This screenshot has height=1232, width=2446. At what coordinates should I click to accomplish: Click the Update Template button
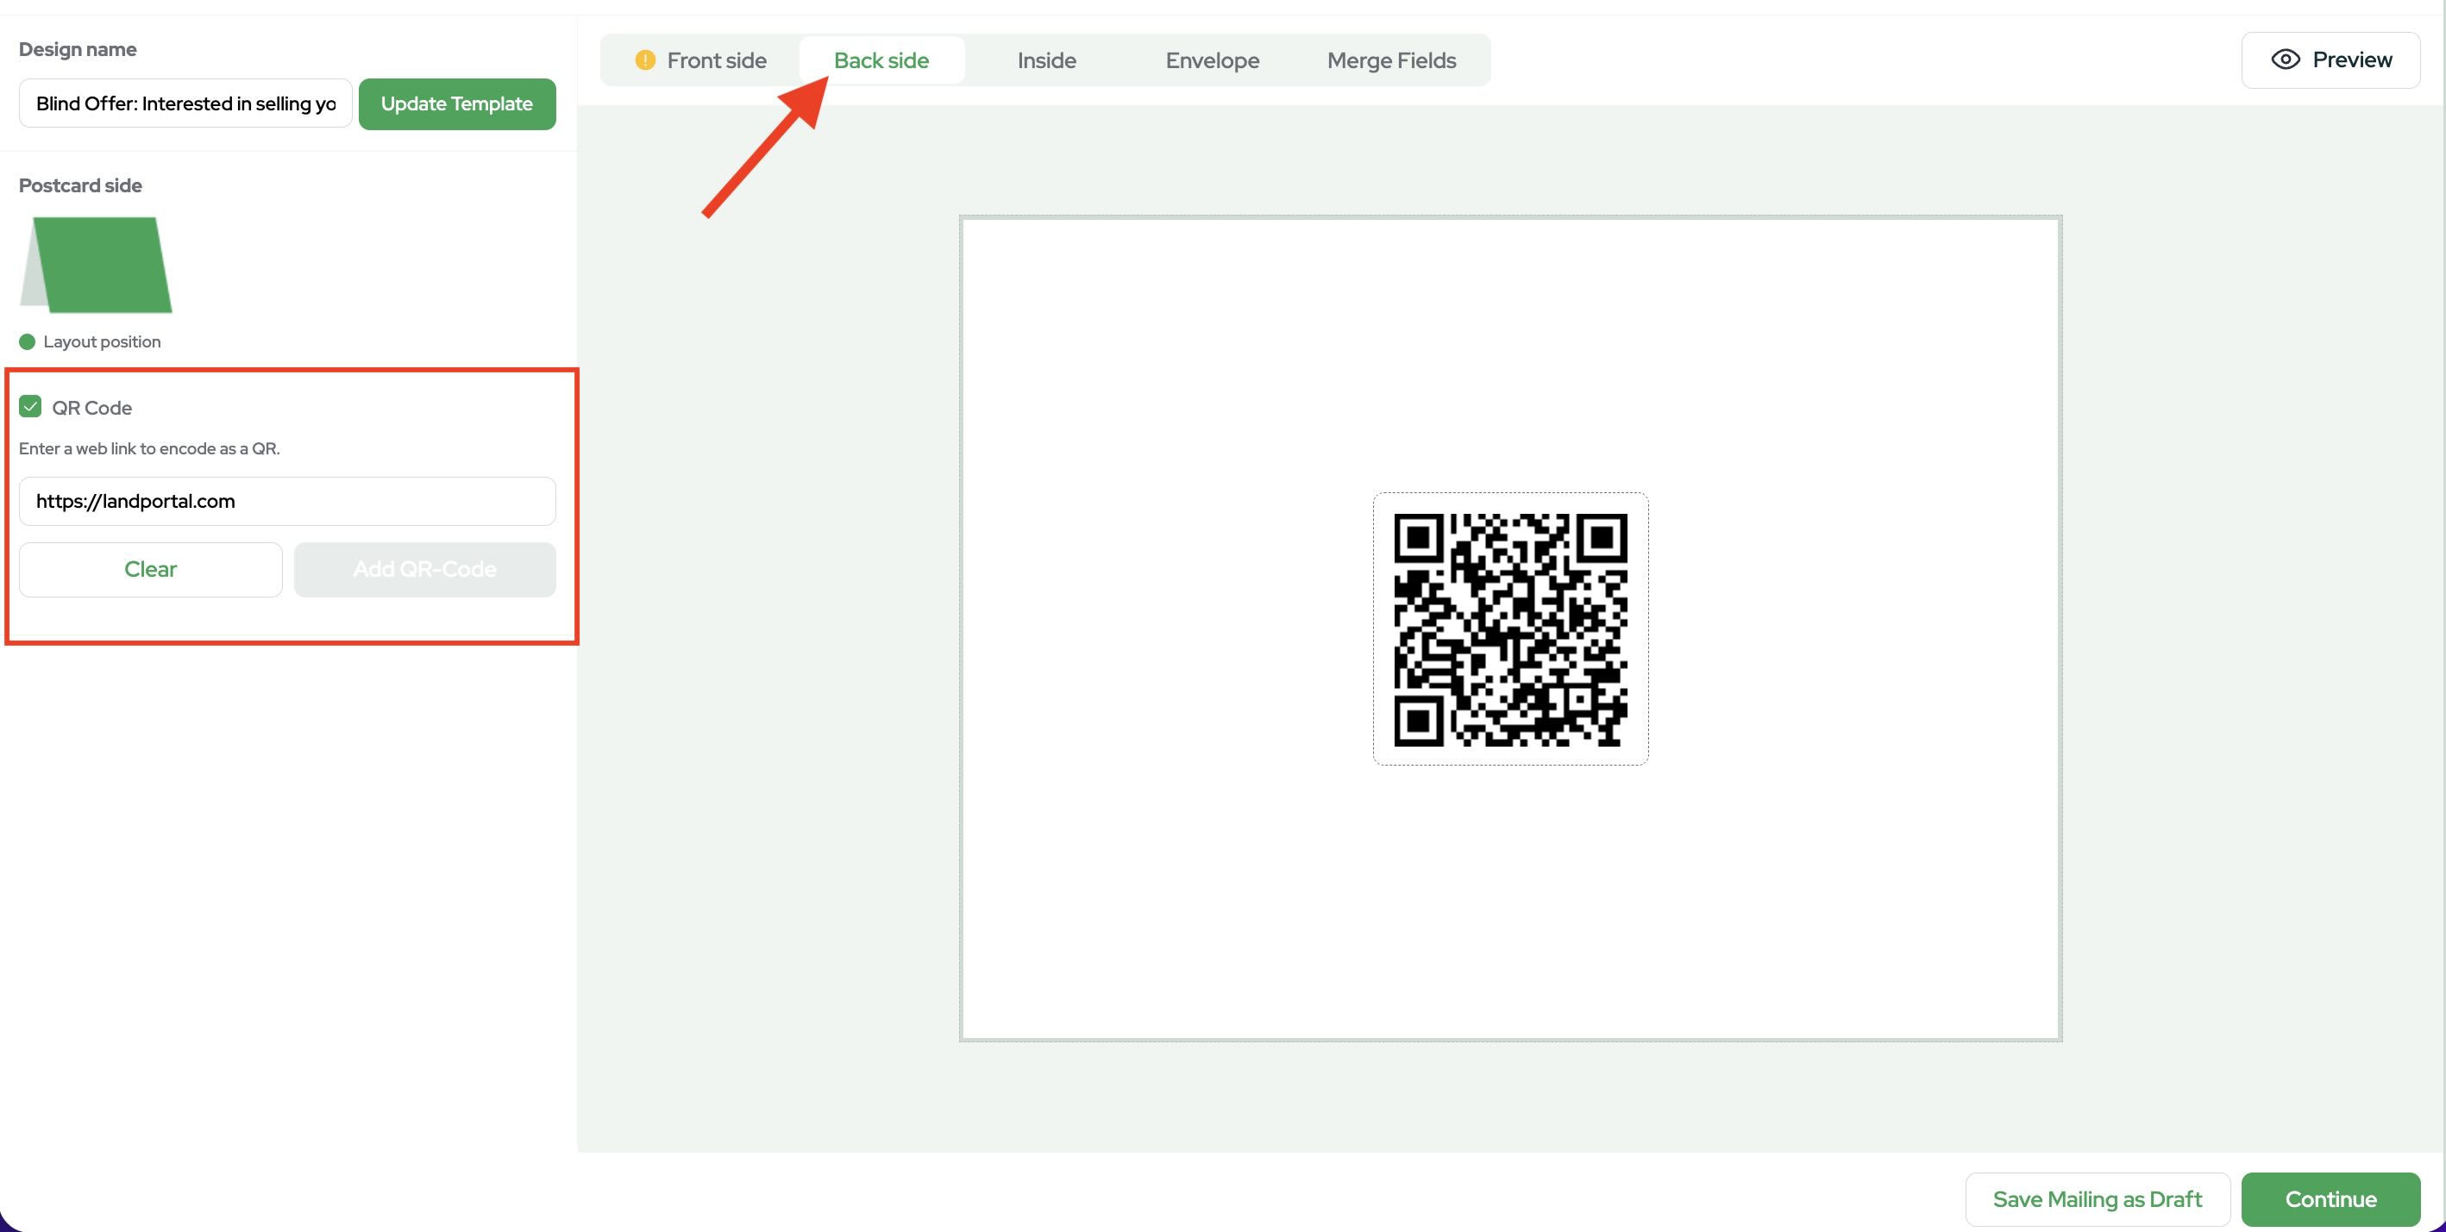tap(457, 103)
